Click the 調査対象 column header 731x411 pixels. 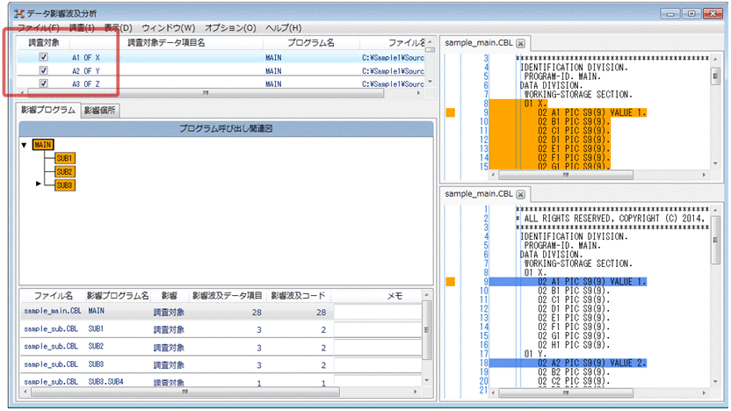(44, 43)
